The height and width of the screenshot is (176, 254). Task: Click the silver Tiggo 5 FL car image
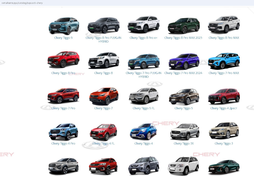[144, 96]
